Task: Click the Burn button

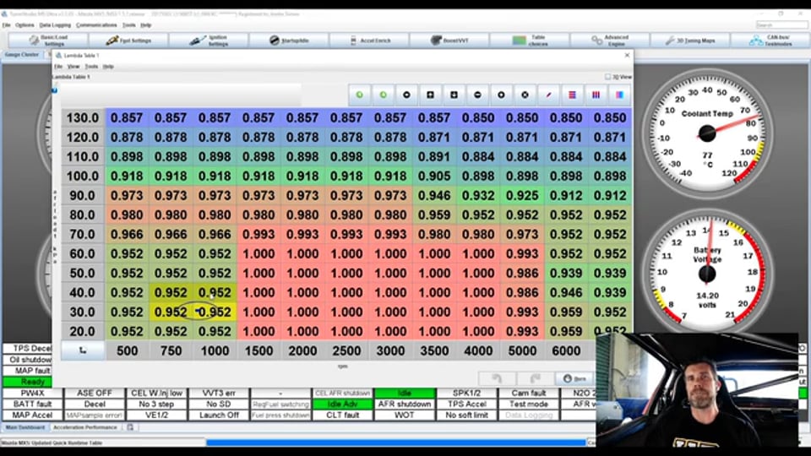Action: coord(574,378)
